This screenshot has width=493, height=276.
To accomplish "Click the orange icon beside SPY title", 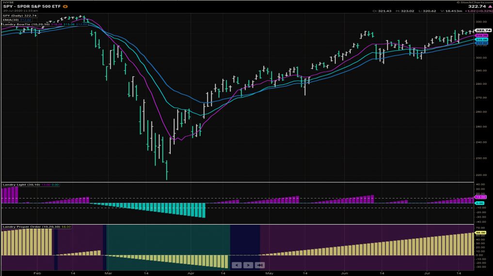I will [65, 7].
